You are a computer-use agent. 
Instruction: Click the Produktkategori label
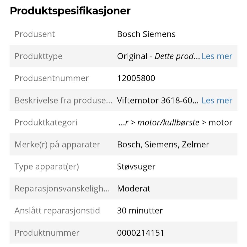(46, 123)
